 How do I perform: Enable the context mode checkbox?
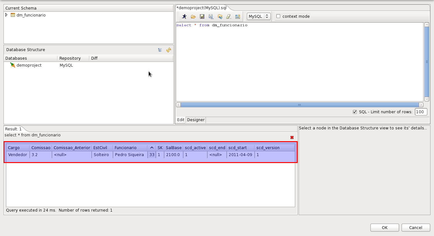pos(278,16)
